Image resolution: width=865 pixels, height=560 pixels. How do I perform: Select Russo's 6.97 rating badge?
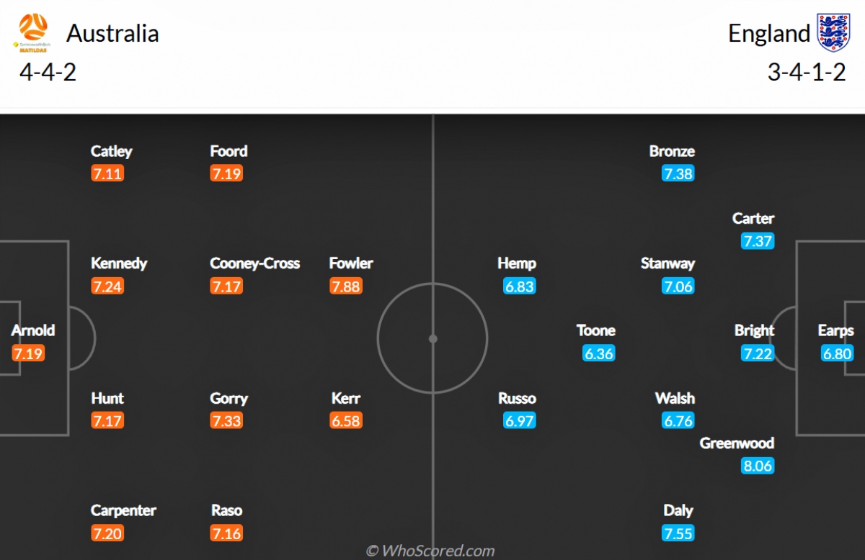(x=520, y=420)
